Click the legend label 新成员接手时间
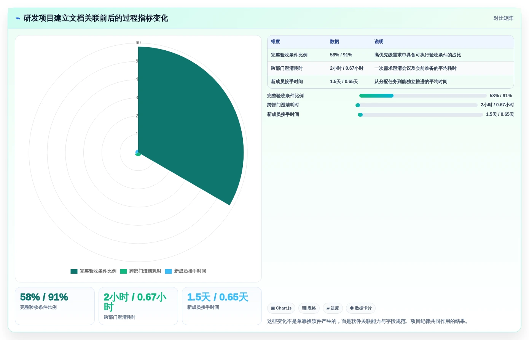The image size is (529, 340). 190,271
